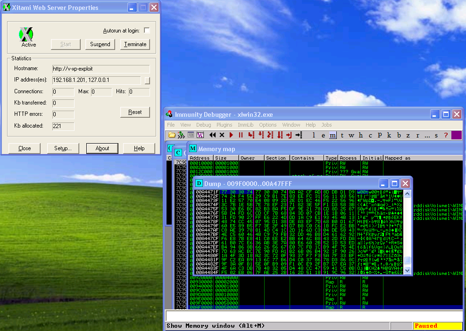The height and width of the screenshot is (331, 466).
Task: Show Breakpoints with the 'b' button
Action: click(399, 135)
